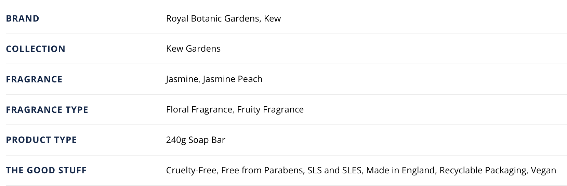The height and width of the screenshot is (186, 567).
Task: Click the COLLECTION row label
Action: (36, 49)
